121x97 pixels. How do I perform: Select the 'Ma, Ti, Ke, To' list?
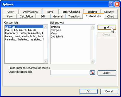(24, 30)
